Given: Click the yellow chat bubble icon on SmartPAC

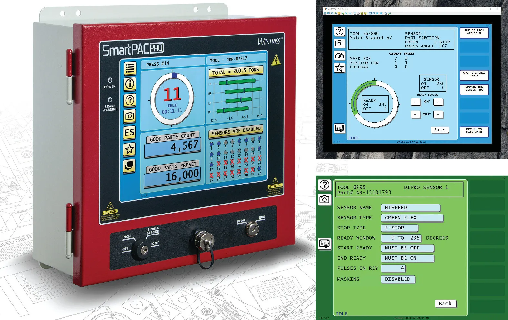Looking at the screenshot, I should pos(130,166).
